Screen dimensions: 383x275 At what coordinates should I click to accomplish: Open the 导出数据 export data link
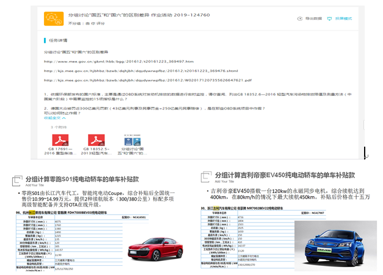[x=313, y=18]
